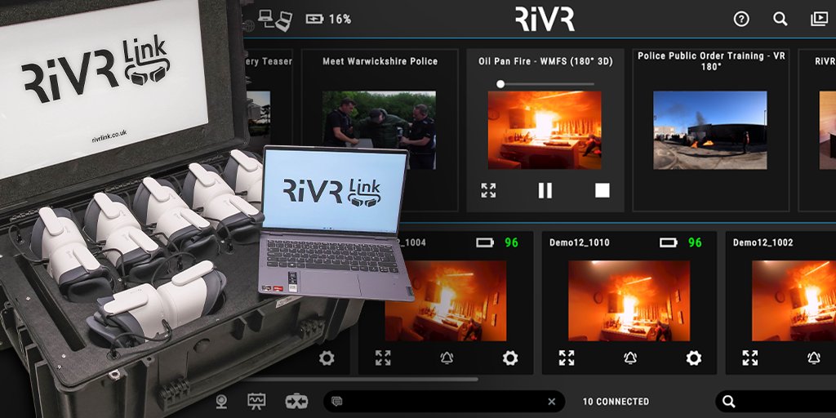836x418 pixels.
Task: Click the webcam icon in bottom bar
Action: [x=222, y=402]
